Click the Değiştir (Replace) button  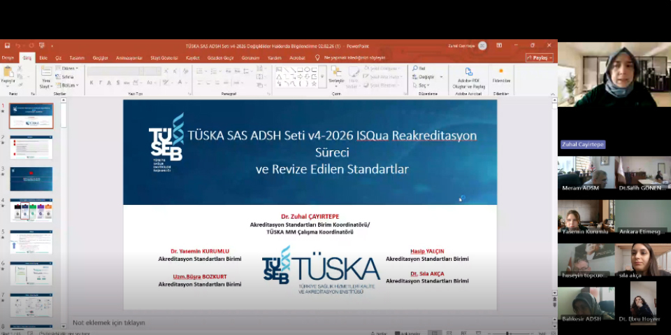[426, 77]
